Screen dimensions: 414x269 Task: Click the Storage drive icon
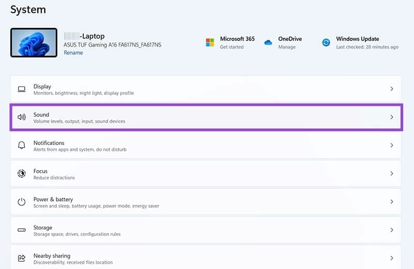pyautogui.click(x=22, y=230)
